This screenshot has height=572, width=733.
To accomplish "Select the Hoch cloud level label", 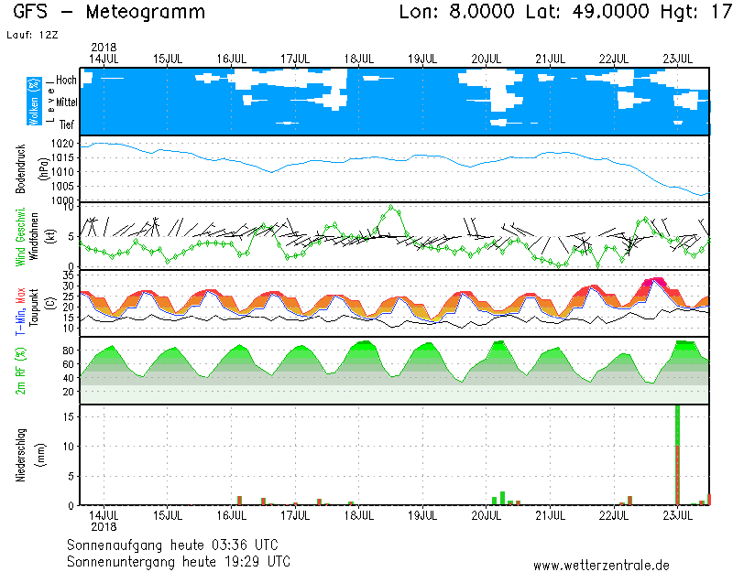I will [x=66, y=81].
